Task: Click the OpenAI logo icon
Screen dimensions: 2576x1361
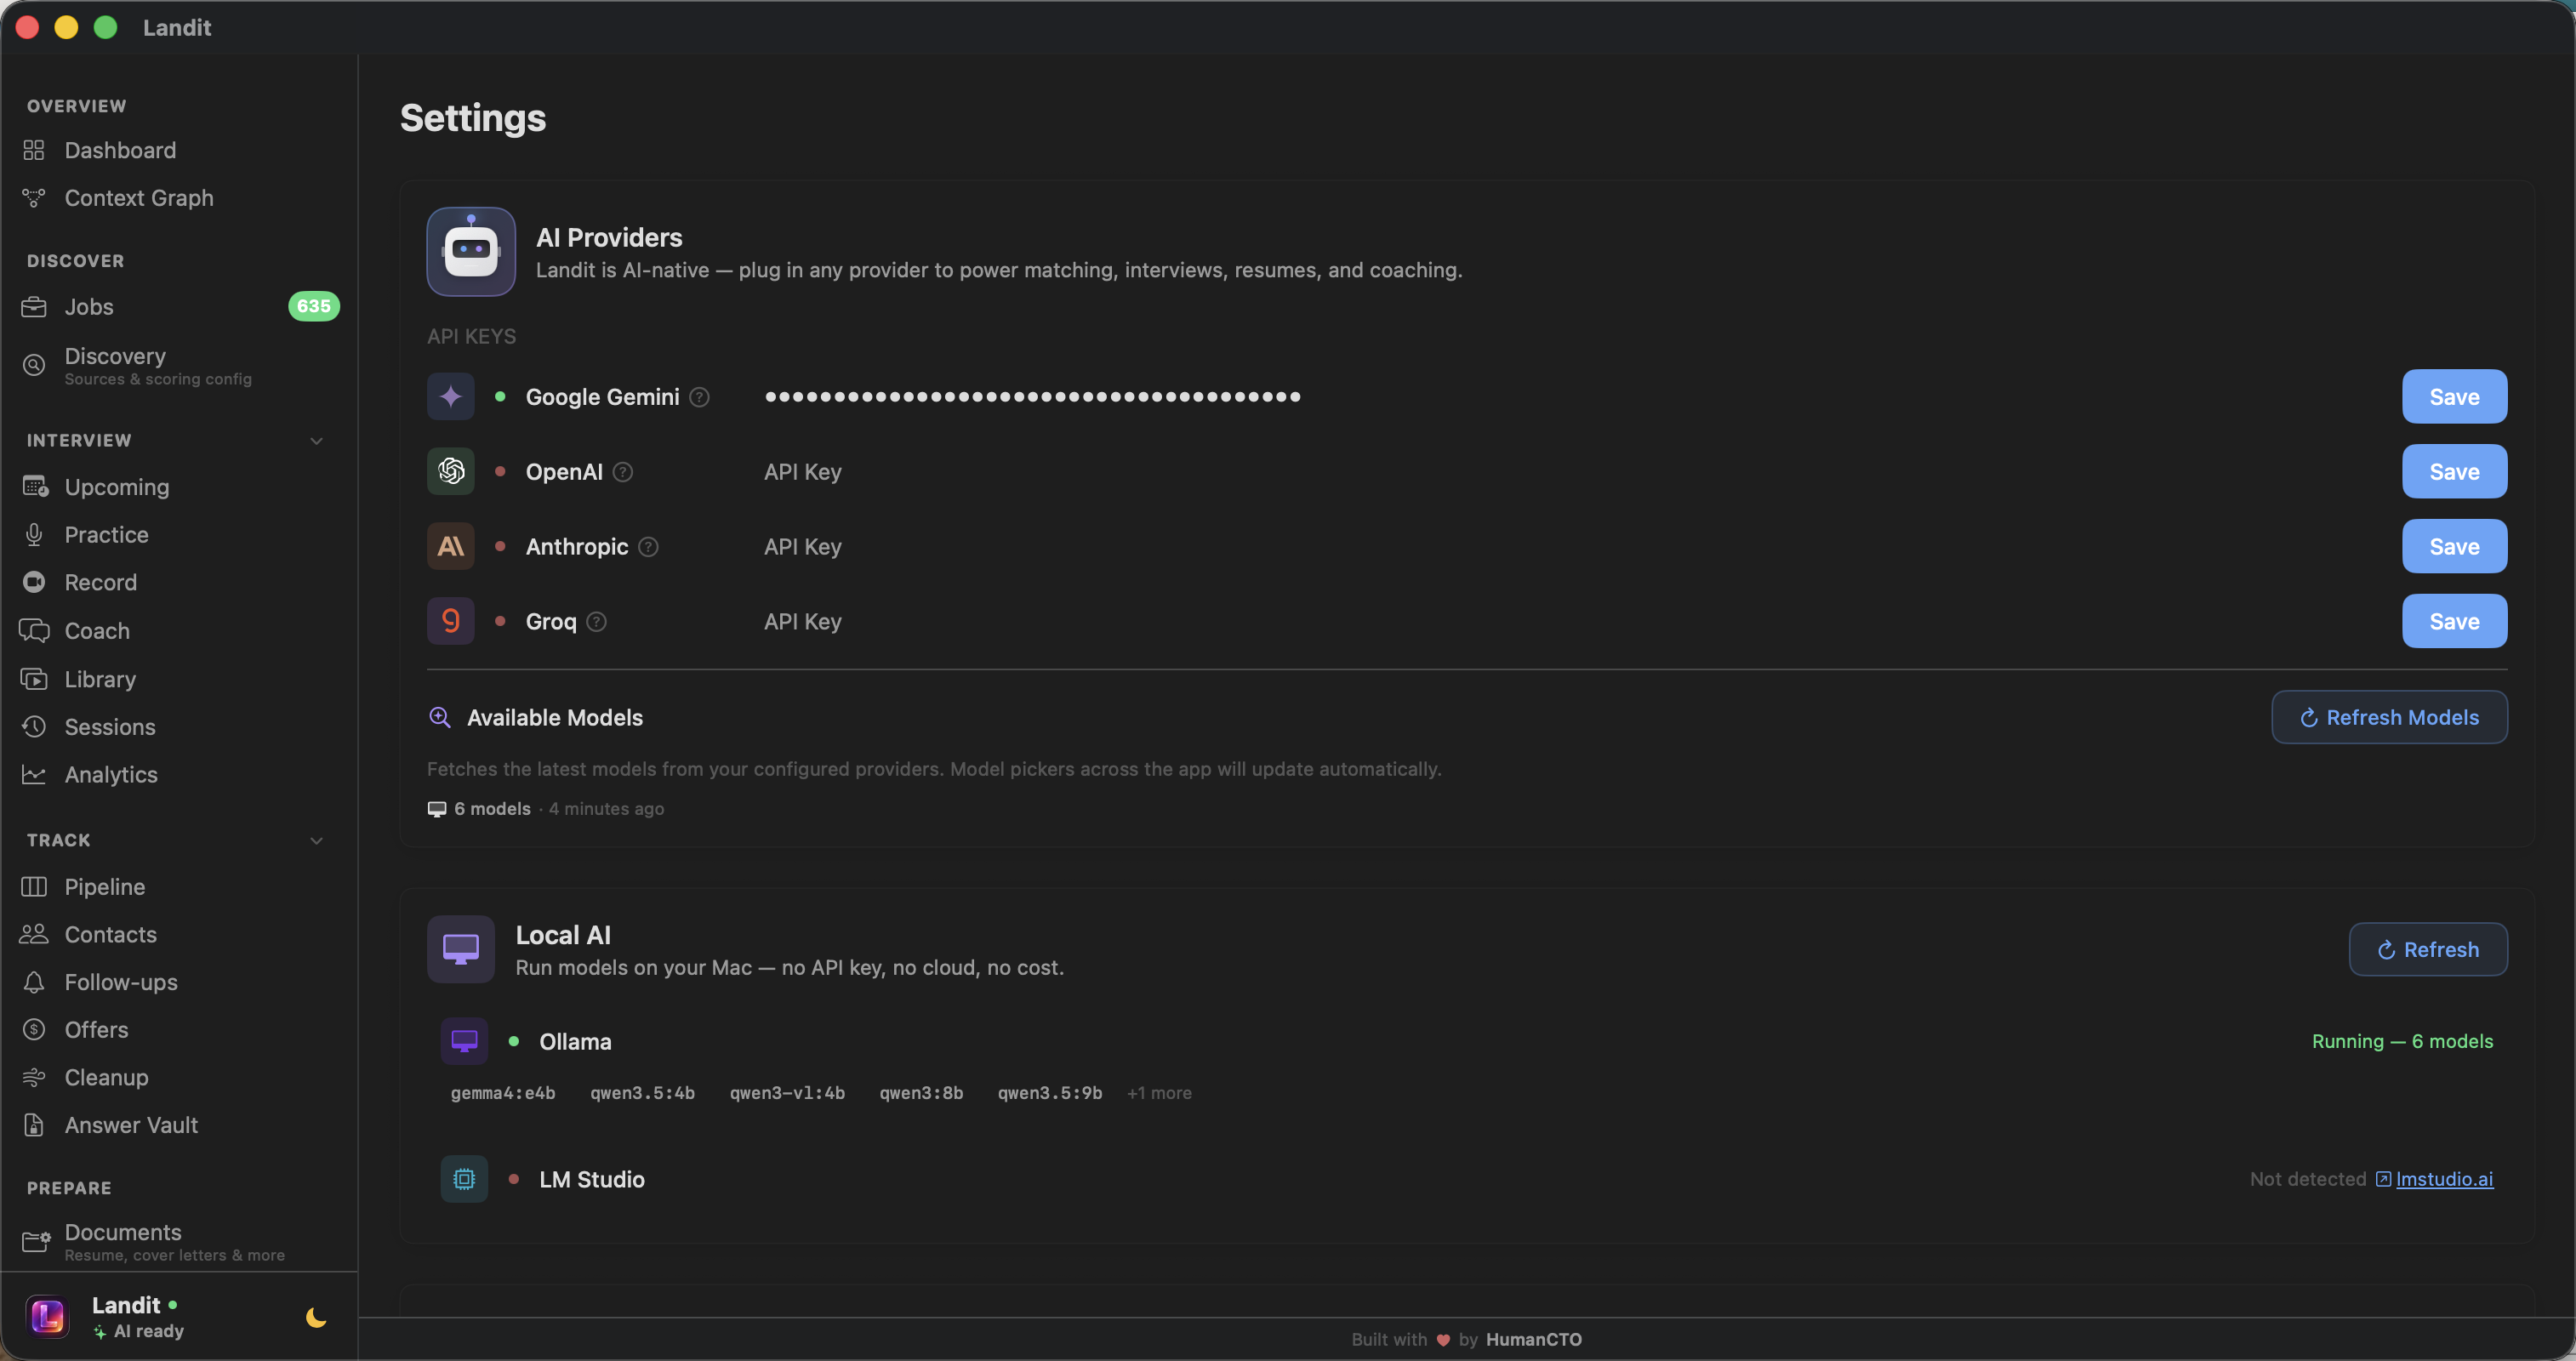Action: [451, 471]
